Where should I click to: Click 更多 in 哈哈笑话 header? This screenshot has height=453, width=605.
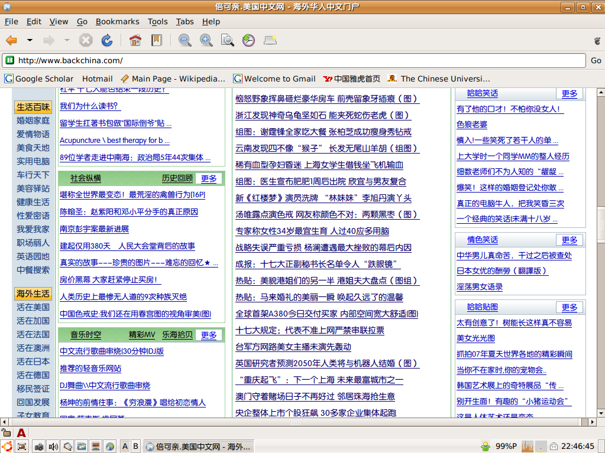click(569, 93)
